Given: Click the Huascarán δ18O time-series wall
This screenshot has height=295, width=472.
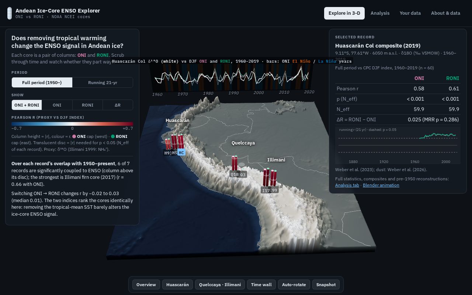Looking at the screenshot, I should click(232, 77).
